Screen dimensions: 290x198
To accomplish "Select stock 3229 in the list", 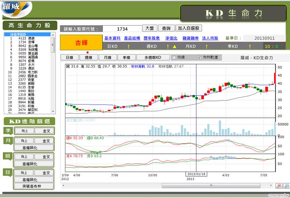I will click(27, 68).
